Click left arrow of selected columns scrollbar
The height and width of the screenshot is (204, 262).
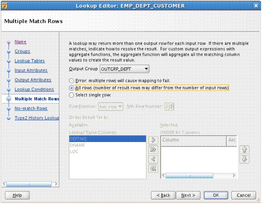pyautogui.click(x=163, y=176)
